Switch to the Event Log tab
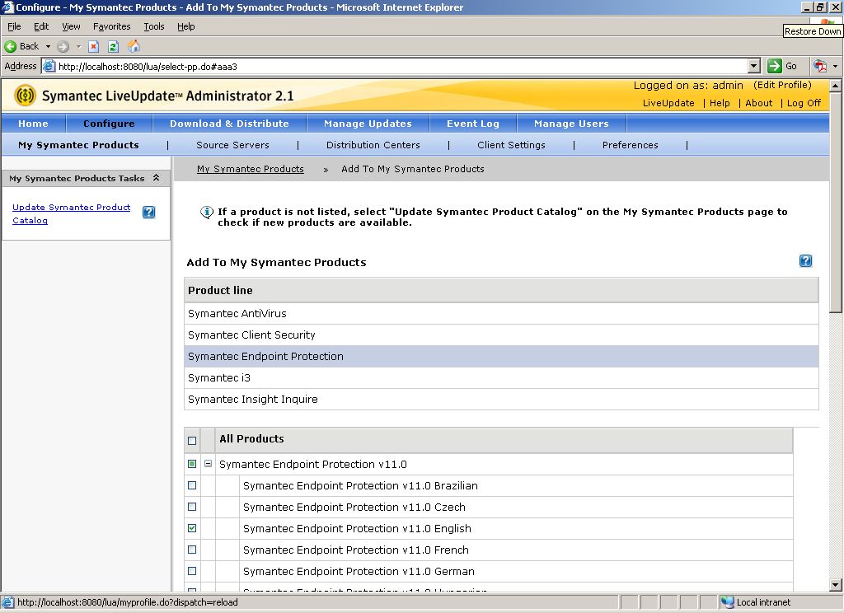The width and height of the screenshot is (844, 613). (472, 123)
